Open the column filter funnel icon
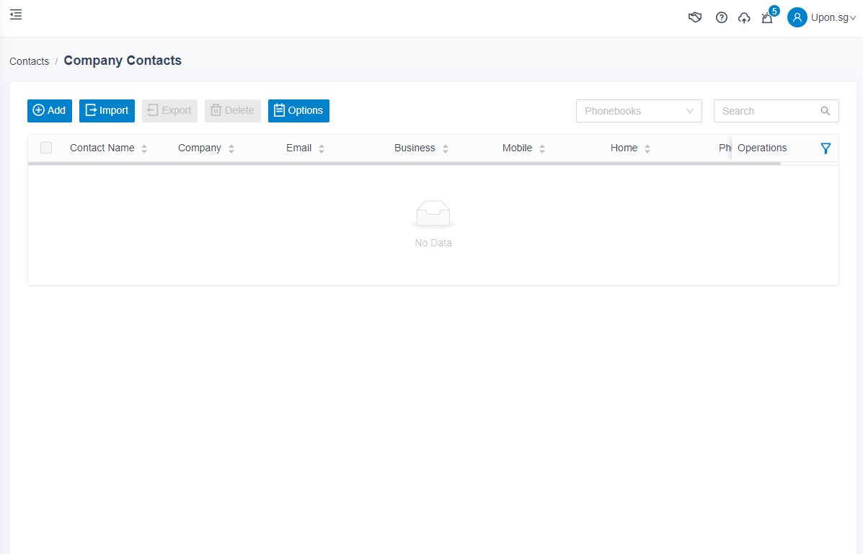Screen dimensions: 863x554 (x=826, y=148)
